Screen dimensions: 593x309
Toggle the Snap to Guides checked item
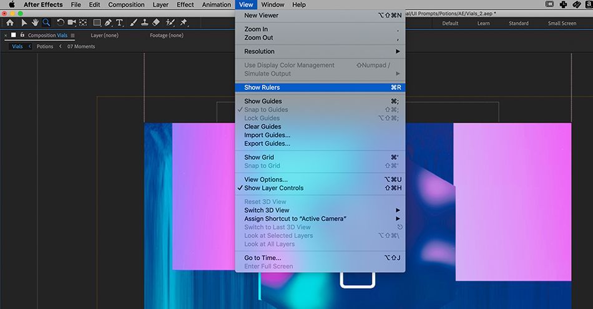pyautogui.click(x=320, y=110)
